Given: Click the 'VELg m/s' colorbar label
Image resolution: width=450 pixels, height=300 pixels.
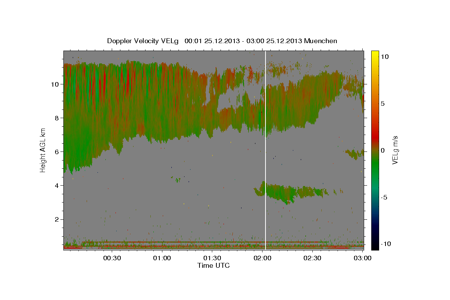Looking at the screenshot, I should 395,150.
